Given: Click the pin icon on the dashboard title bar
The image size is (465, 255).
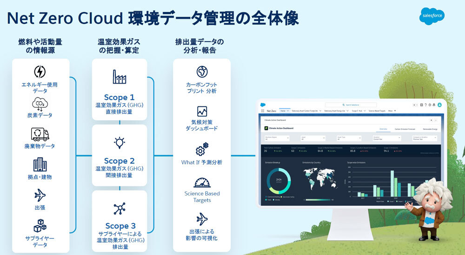Looking at the screenshot, I should click(x=431, y=120).
